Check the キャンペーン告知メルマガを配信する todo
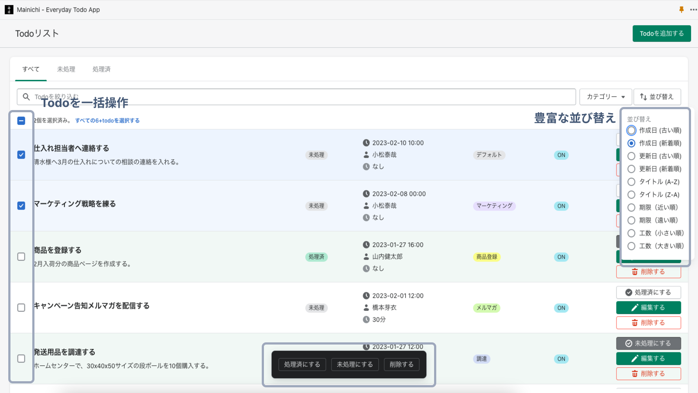Viewport: 698px width, 393px height. click(21, 307)
